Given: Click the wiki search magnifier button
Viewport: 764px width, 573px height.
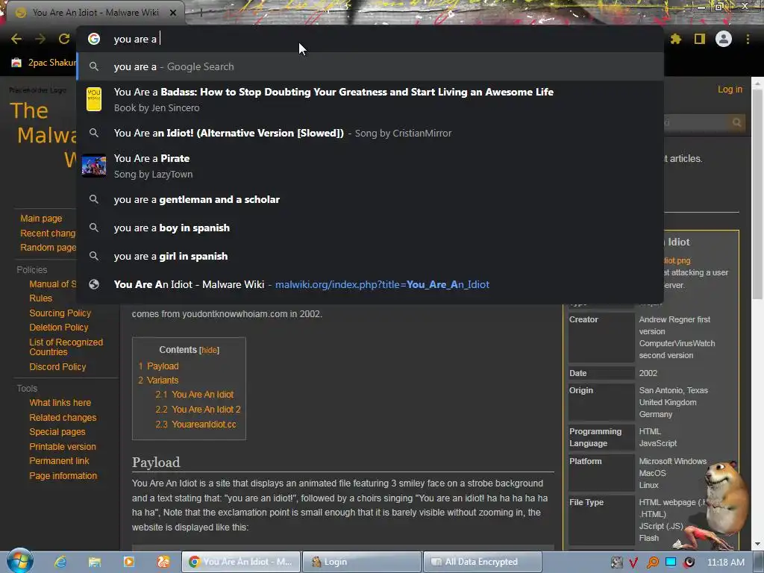Looking at the screenshot, I should click(736, 122).
